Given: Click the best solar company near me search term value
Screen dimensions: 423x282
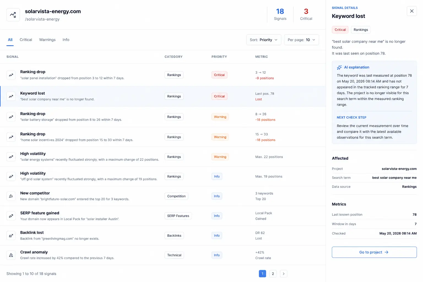Looking at the screenshot, I should 394,178.
